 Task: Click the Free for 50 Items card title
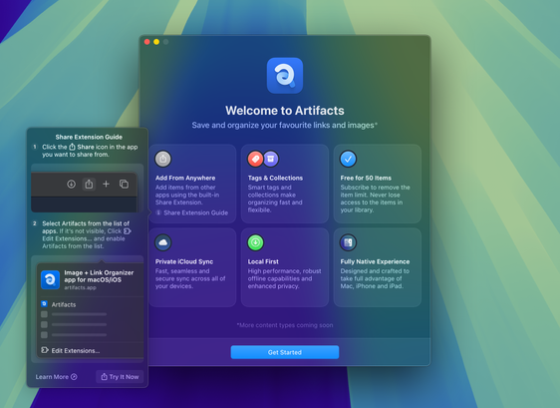366,178
